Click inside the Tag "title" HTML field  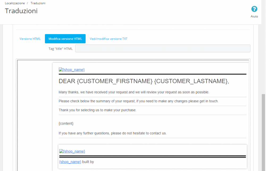click(163, 48)
